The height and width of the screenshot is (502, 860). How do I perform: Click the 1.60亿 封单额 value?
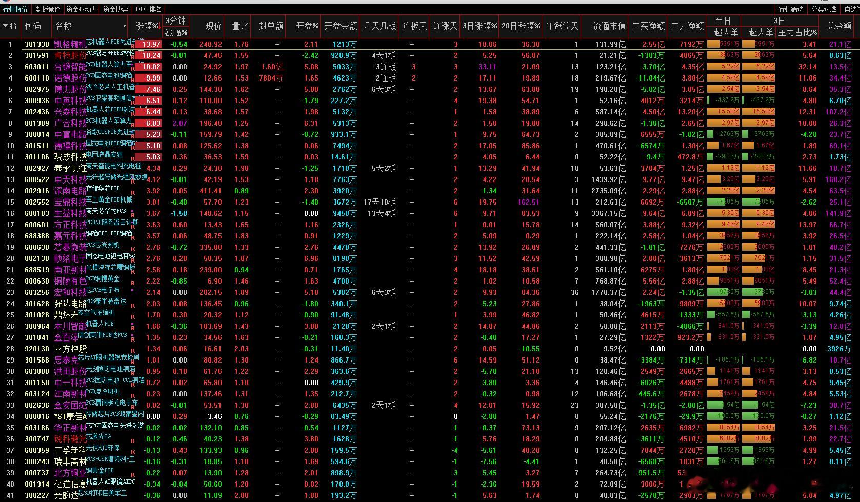click(x=272, y=67)
